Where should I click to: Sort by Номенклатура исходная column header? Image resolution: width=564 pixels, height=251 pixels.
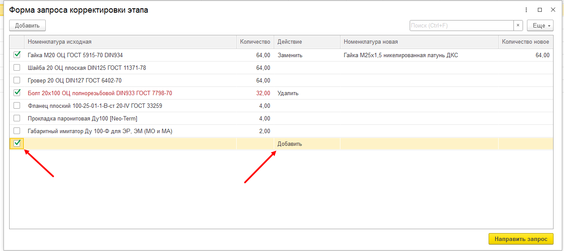[x=130, y=42]
